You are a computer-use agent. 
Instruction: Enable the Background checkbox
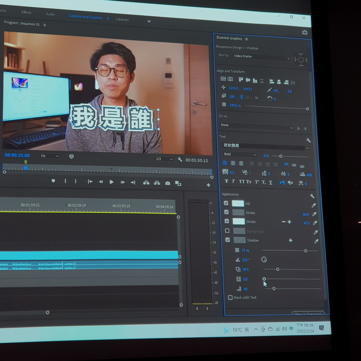pyautogui.click(x=227, y=231)
